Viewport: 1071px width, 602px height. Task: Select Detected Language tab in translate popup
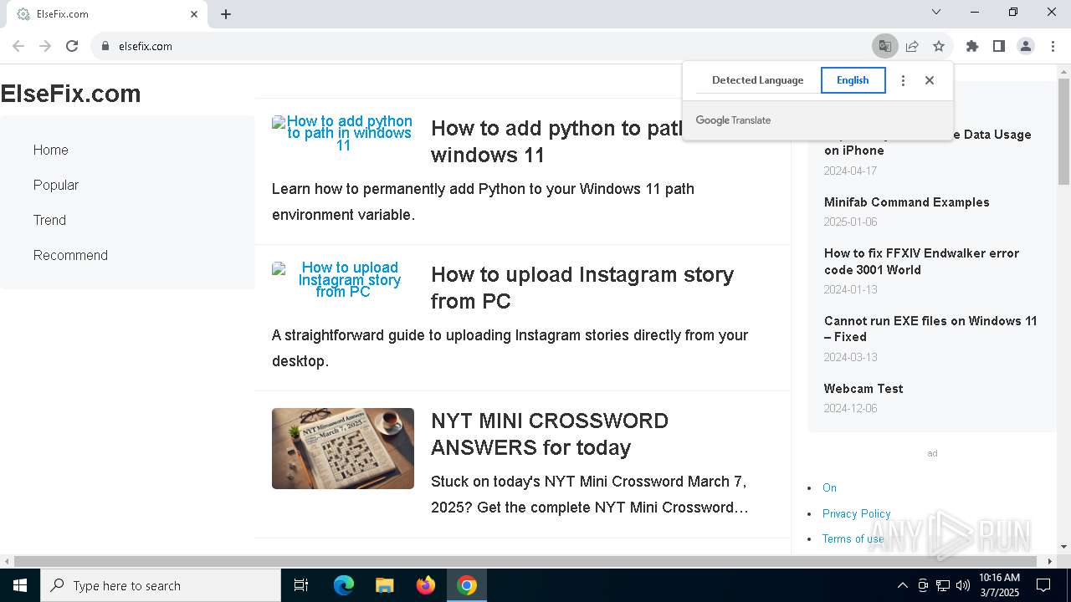pos(757,80)
